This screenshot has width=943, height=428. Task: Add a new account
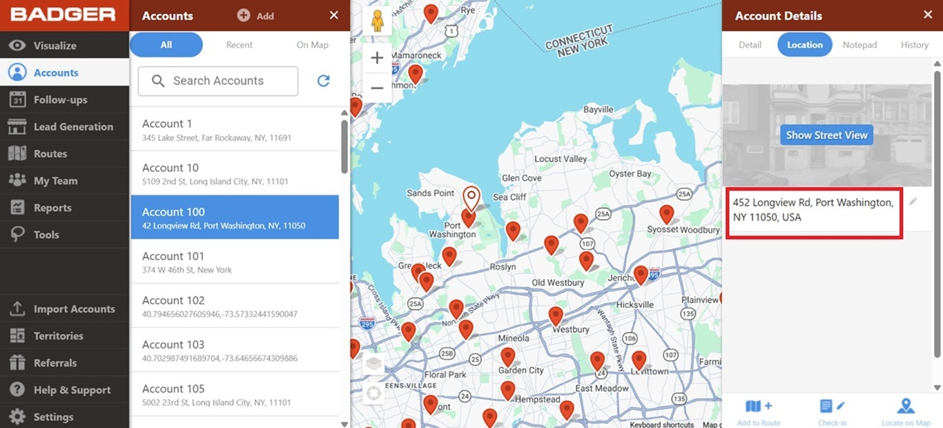click(x=255, y=15)
